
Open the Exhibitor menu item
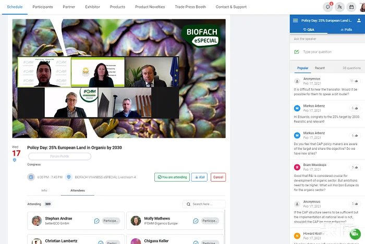click(93, 7)
